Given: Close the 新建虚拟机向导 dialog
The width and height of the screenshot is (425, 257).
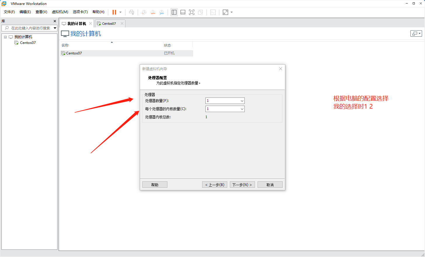Looking at the screenshot, I should (281, 69).
